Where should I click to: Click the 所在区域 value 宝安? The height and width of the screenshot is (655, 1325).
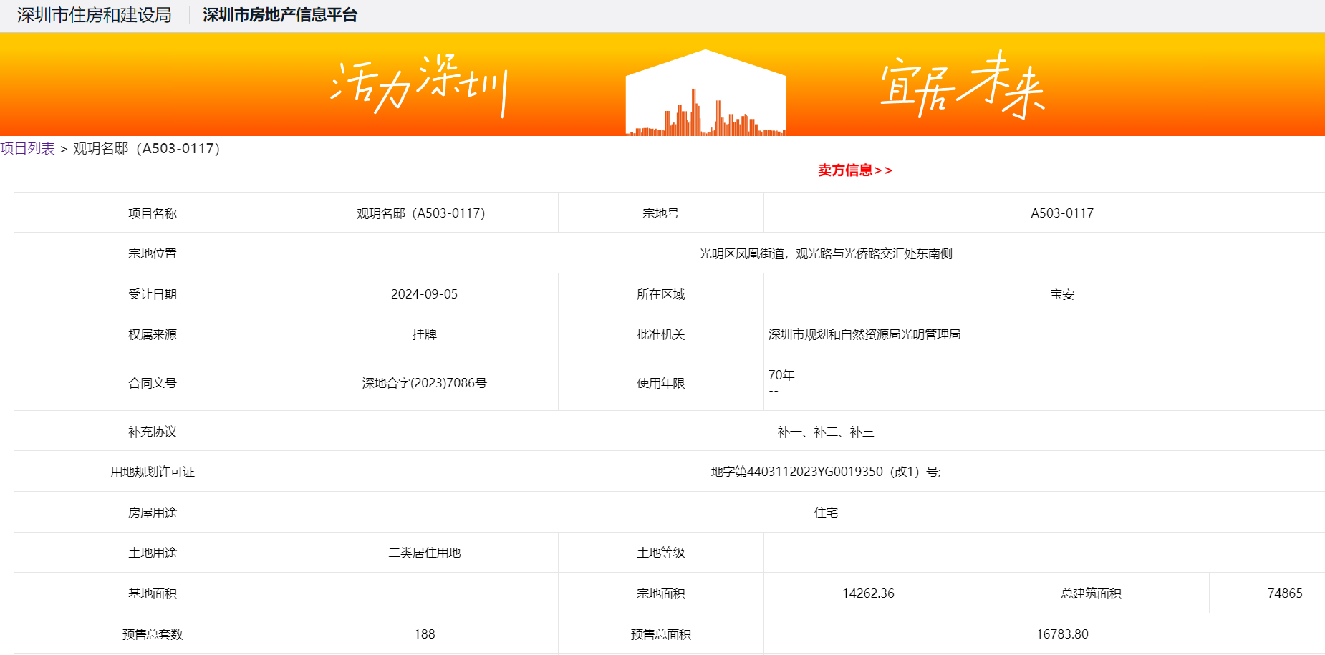click(x=1061, y=294)
